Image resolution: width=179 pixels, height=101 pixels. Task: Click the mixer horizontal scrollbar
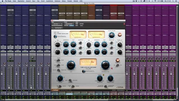[x=89, y=100]
